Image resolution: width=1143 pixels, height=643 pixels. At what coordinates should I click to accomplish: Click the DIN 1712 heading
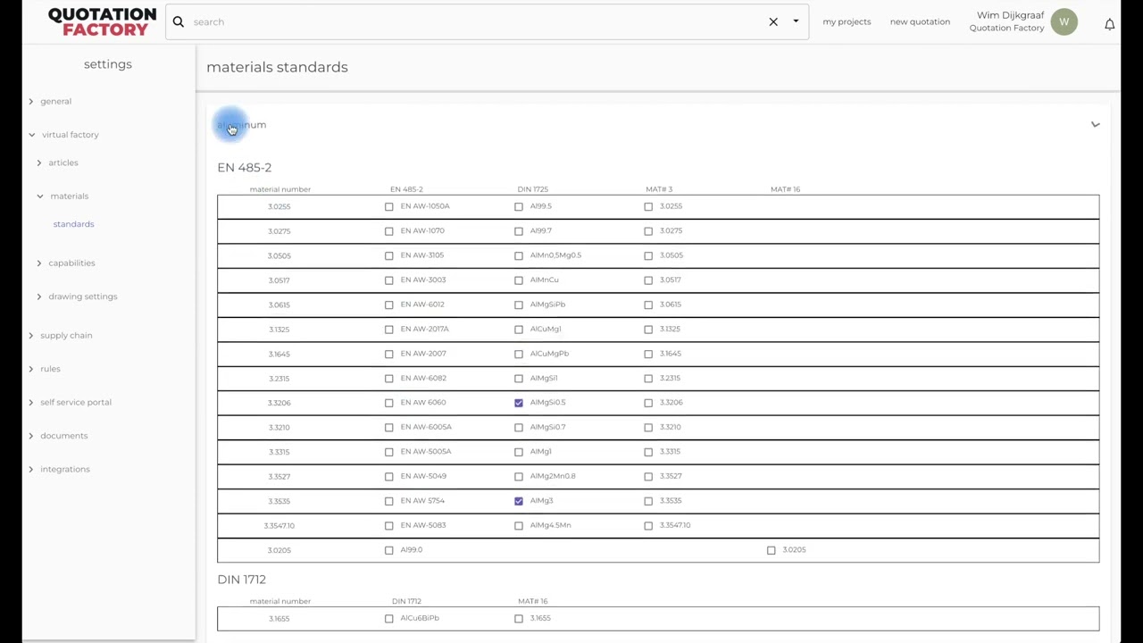tap(241, 580)
